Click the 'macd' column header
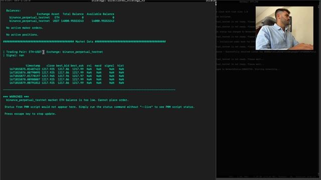The width and height of the screenshot is (321, 180). (x=98, y=65)
